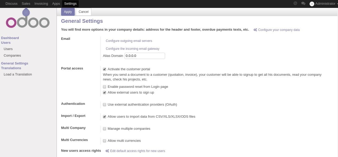Enable password reset from Login page
This screenshot has height=157, width=338.
click(105, 87)
